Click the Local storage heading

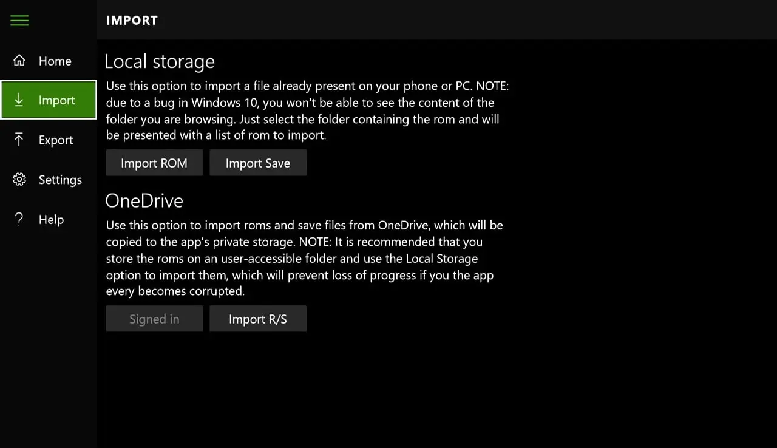[160, 61]
